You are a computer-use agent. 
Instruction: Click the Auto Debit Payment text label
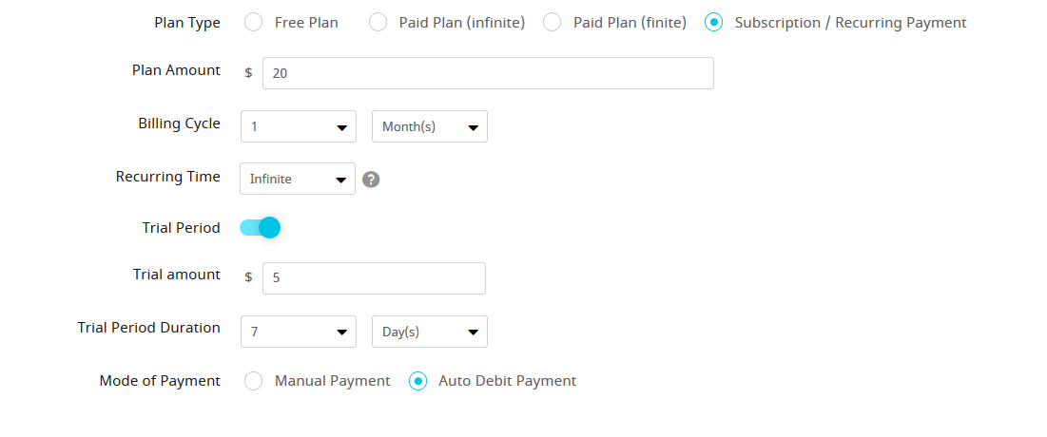tap(508, 381)
